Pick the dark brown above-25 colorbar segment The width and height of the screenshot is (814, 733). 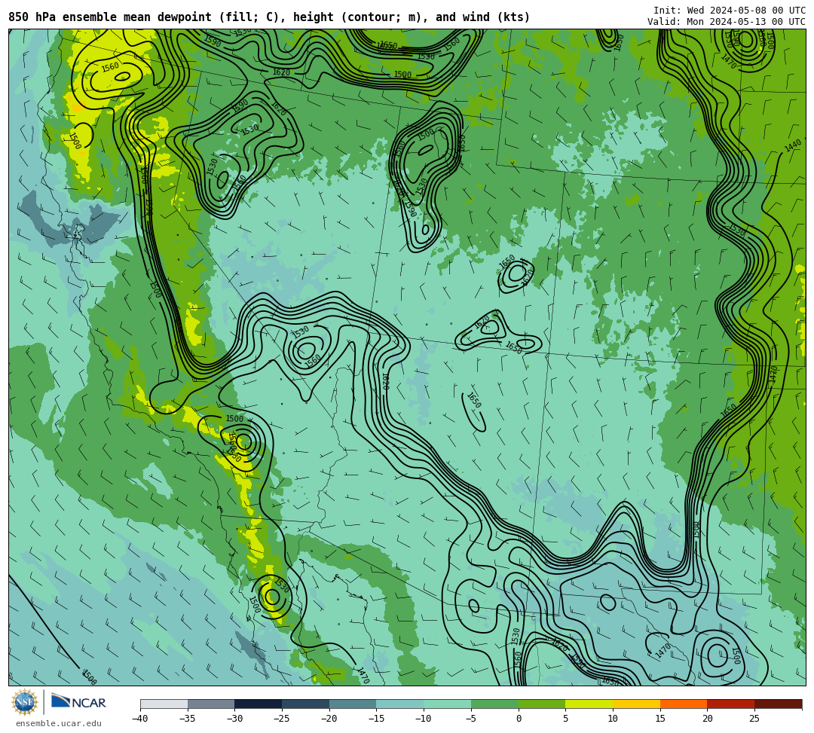tap(778, 704)
